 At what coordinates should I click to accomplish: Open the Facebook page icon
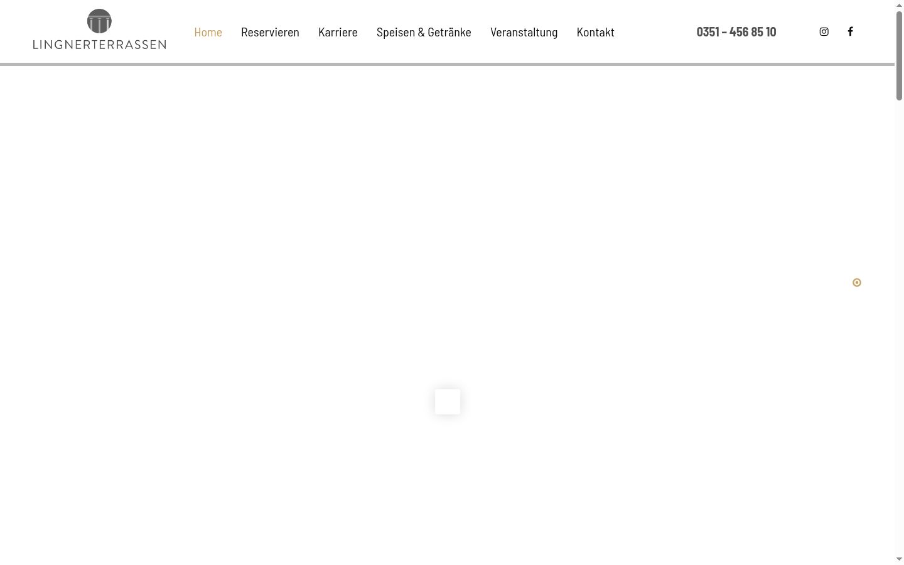click(850, 31)
